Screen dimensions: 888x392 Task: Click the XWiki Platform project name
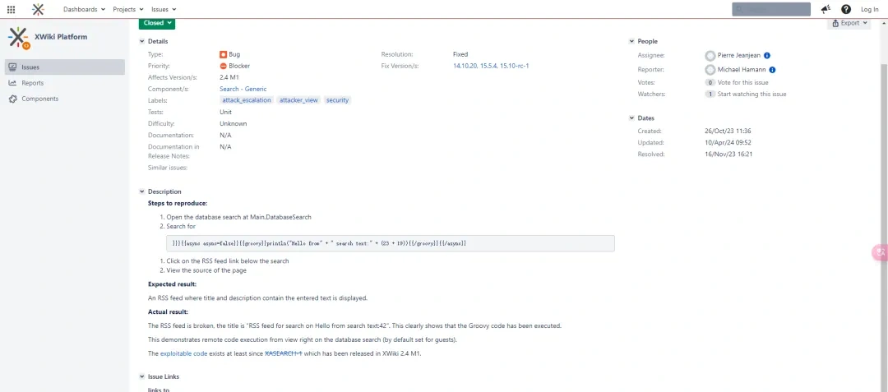61,37
